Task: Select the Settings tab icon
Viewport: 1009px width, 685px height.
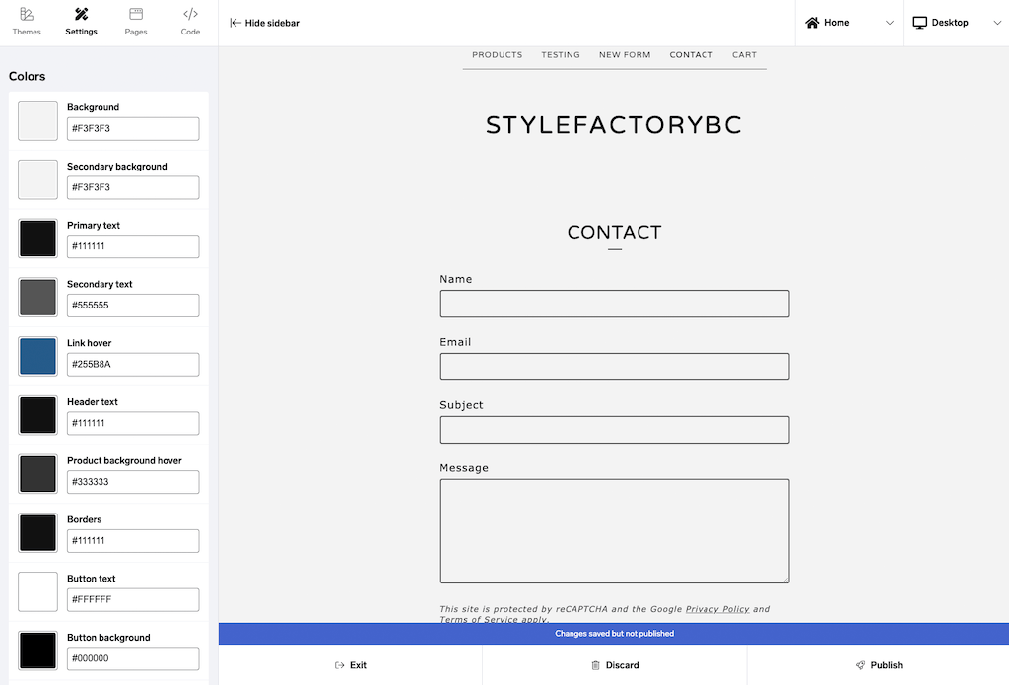Action: pyautogui.click(x=81, y=14)
